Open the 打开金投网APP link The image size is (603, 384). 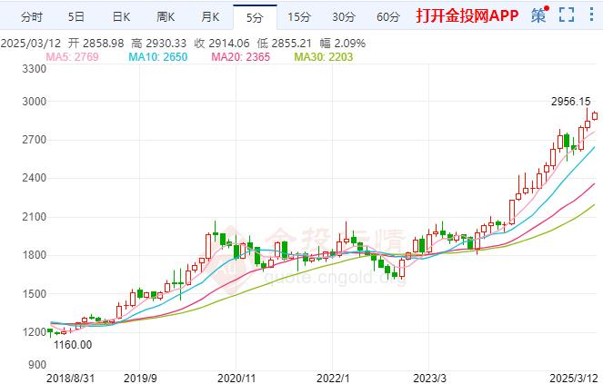(467, 15)
